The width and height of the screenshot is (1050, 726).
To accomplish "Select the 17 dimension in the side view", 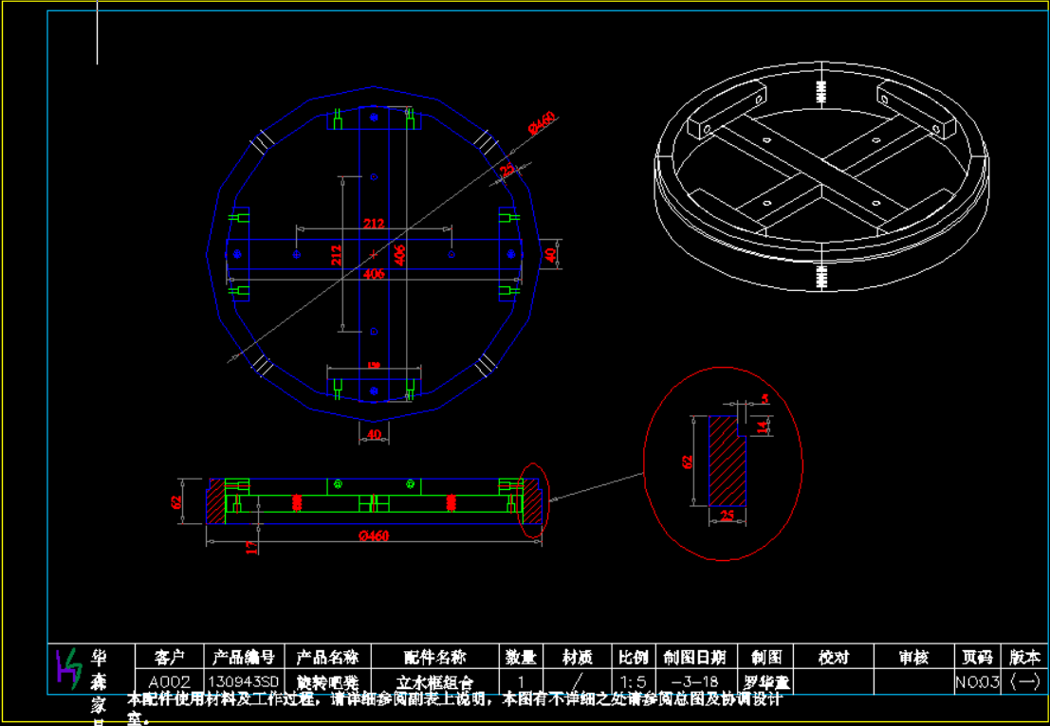I will click(x=251, y=548).
